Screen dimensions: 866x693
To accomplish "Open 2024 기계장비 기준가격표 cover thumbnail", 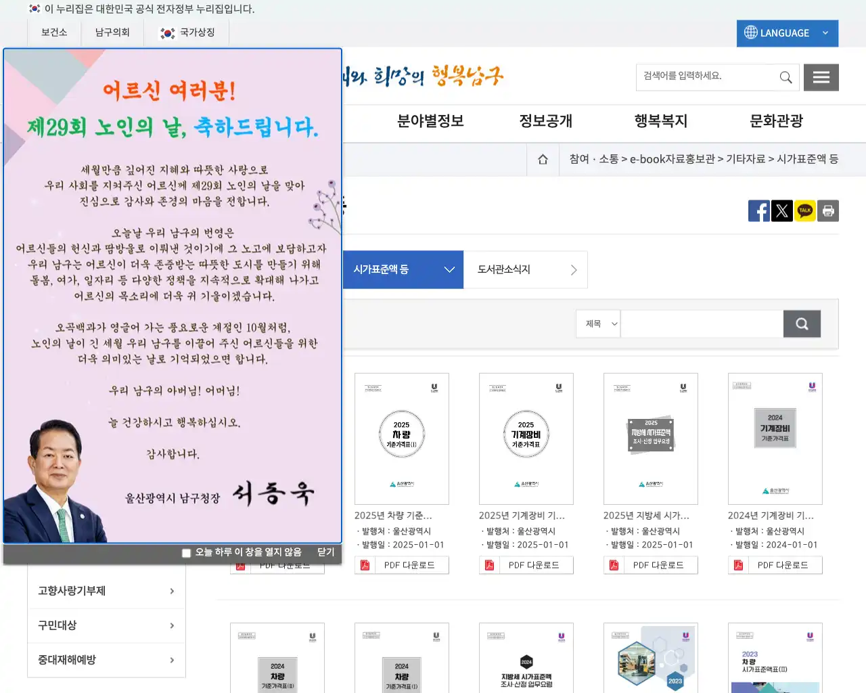I will [775, 439].
